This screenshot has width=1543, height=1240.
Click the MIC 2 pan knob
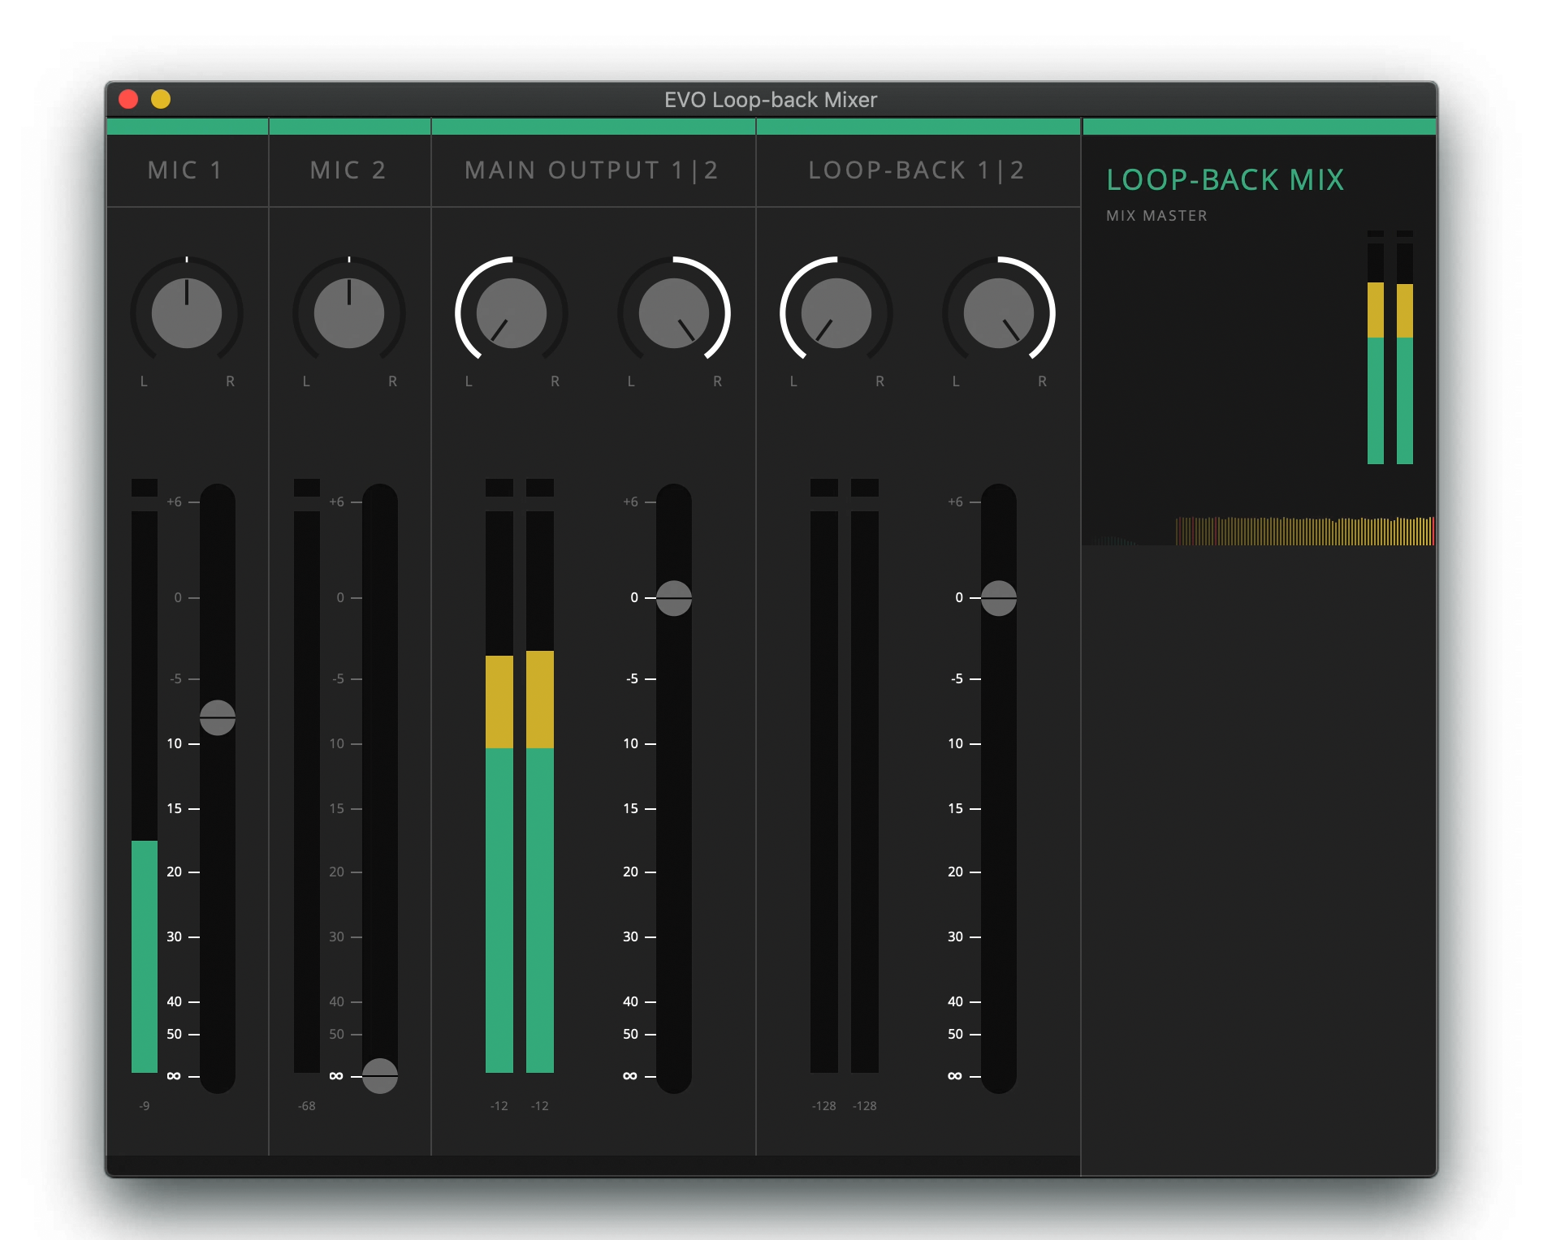349,313
